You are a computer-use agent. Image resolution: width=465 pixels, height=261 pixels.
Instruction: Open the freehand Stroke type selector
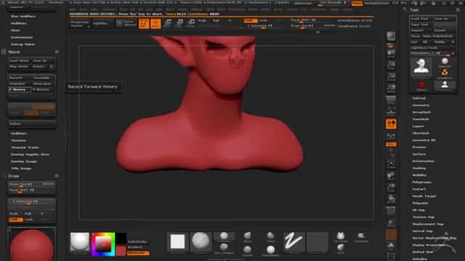click(294, 243)
